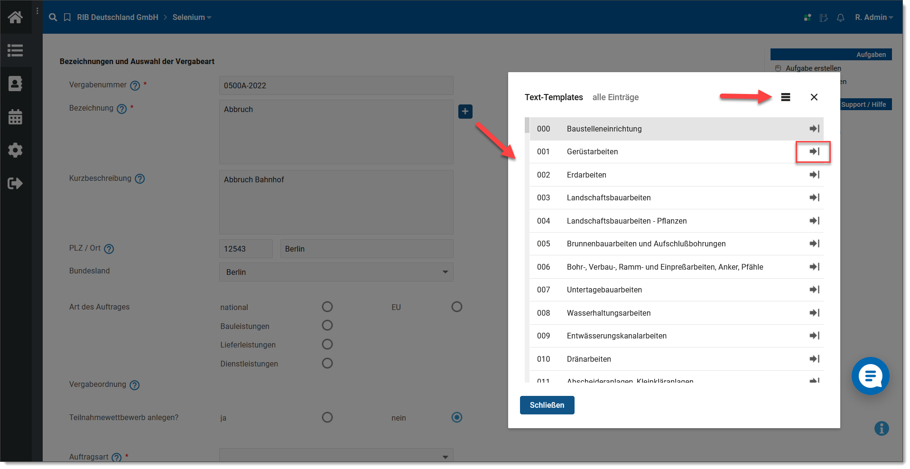The width and height of the screenshot is (910, 469).
Task: Click help icon next to Auftragsart
Action: pyautogui.click(x=116, y=458)
